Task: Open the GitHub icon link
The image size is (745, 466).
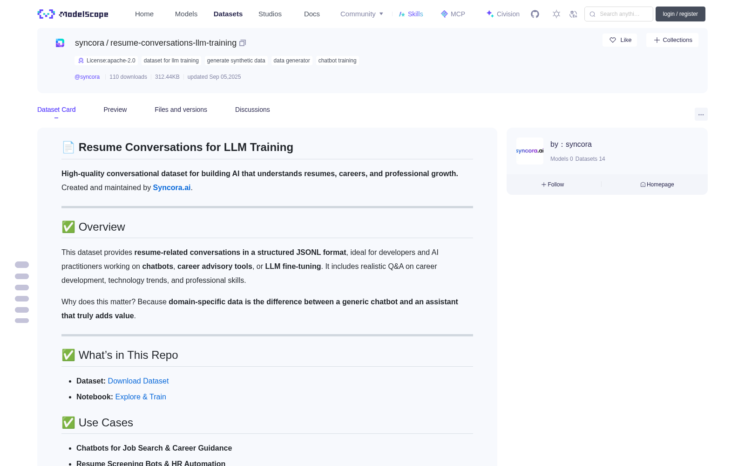Action: click(535, 14)
